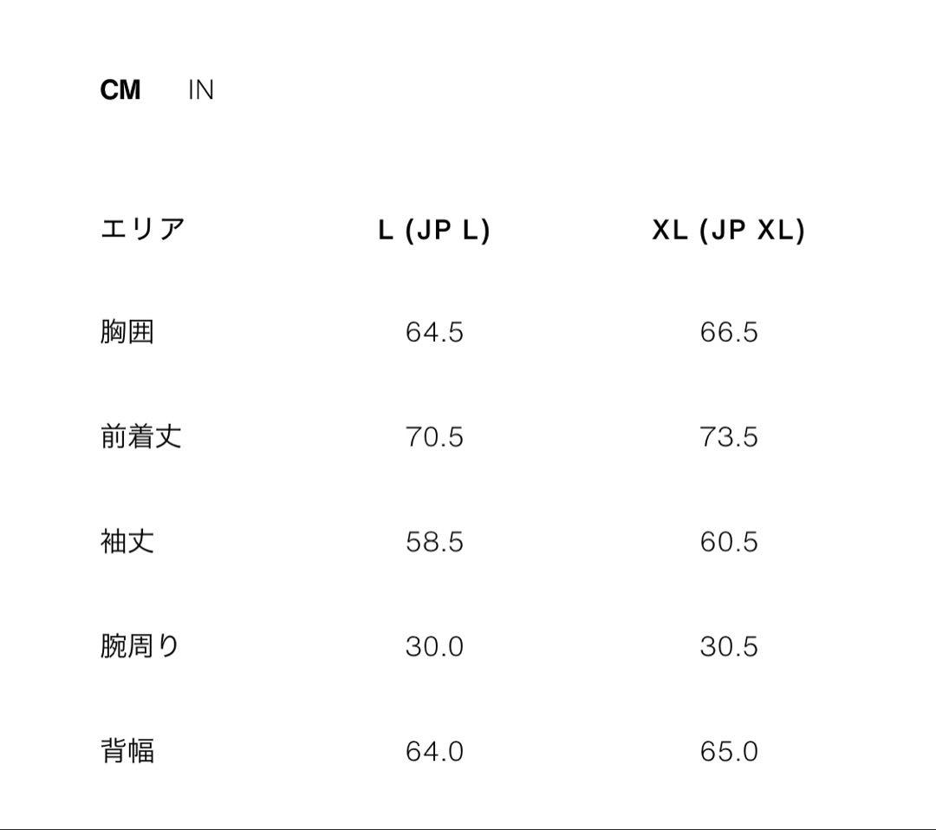Select the 70.5 front length value

[434, 437]
